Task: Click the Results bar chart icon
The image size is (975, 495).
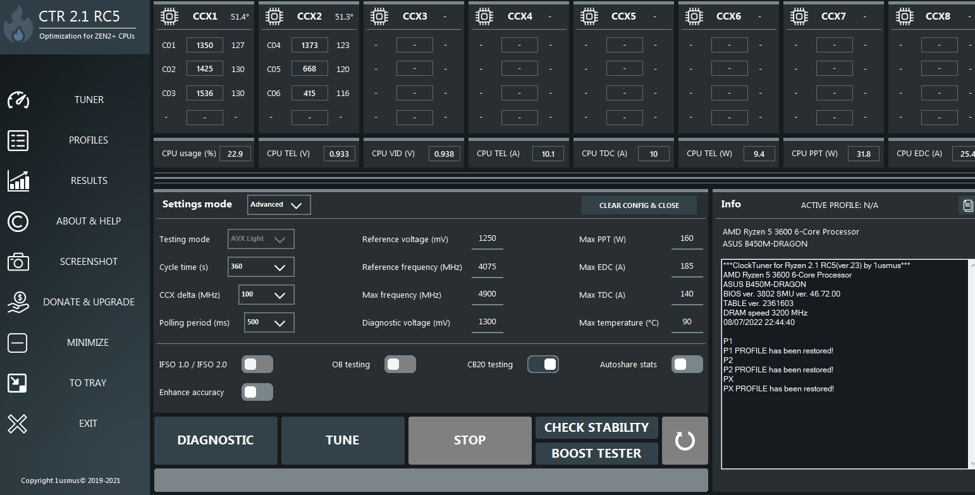Action: point(18,181)
